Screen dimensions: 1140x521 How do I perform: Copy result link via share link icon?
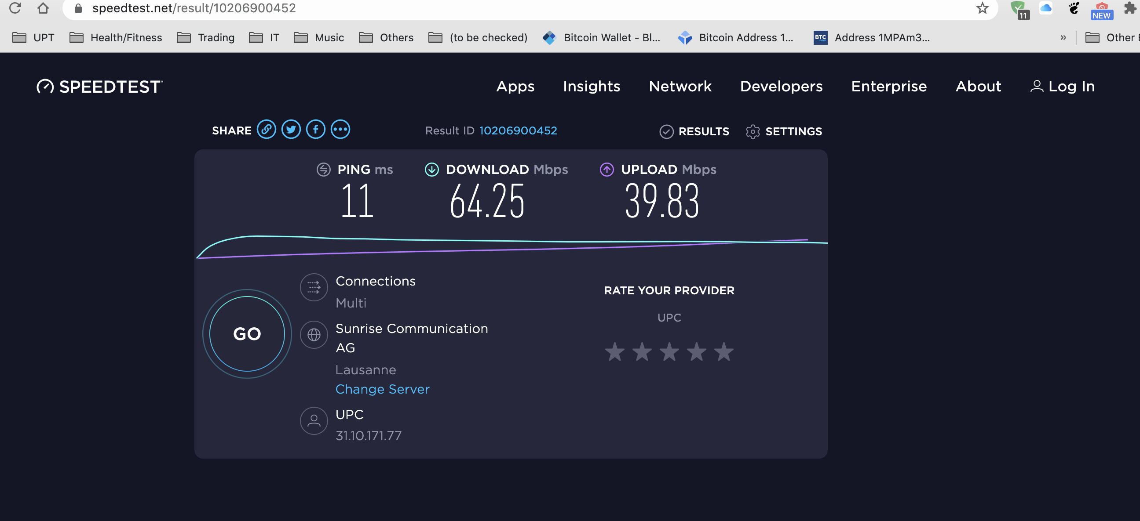pos(267,130)
